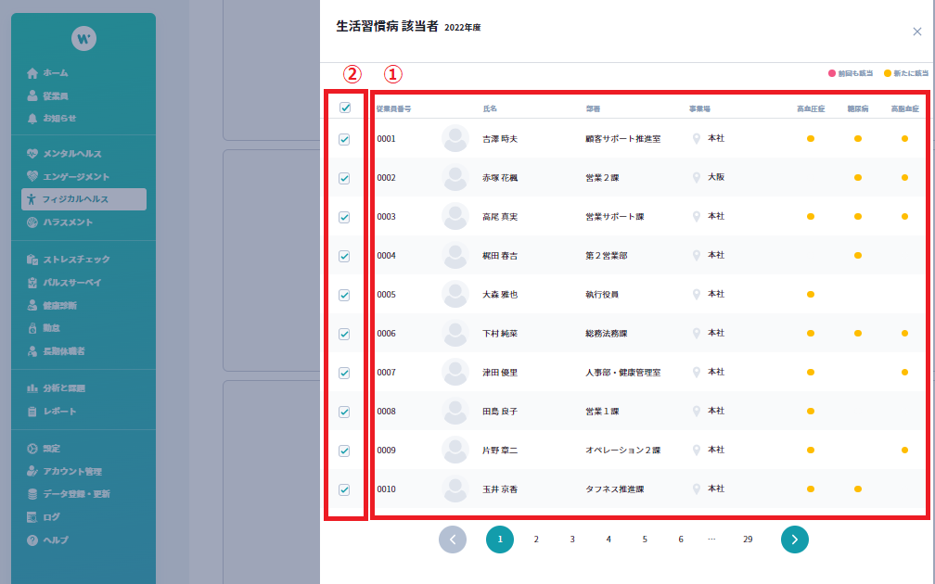Viewport: 935px width, 584px height.
Task: Click location pin icon in row 0003
Action: (x=696, y=217)
